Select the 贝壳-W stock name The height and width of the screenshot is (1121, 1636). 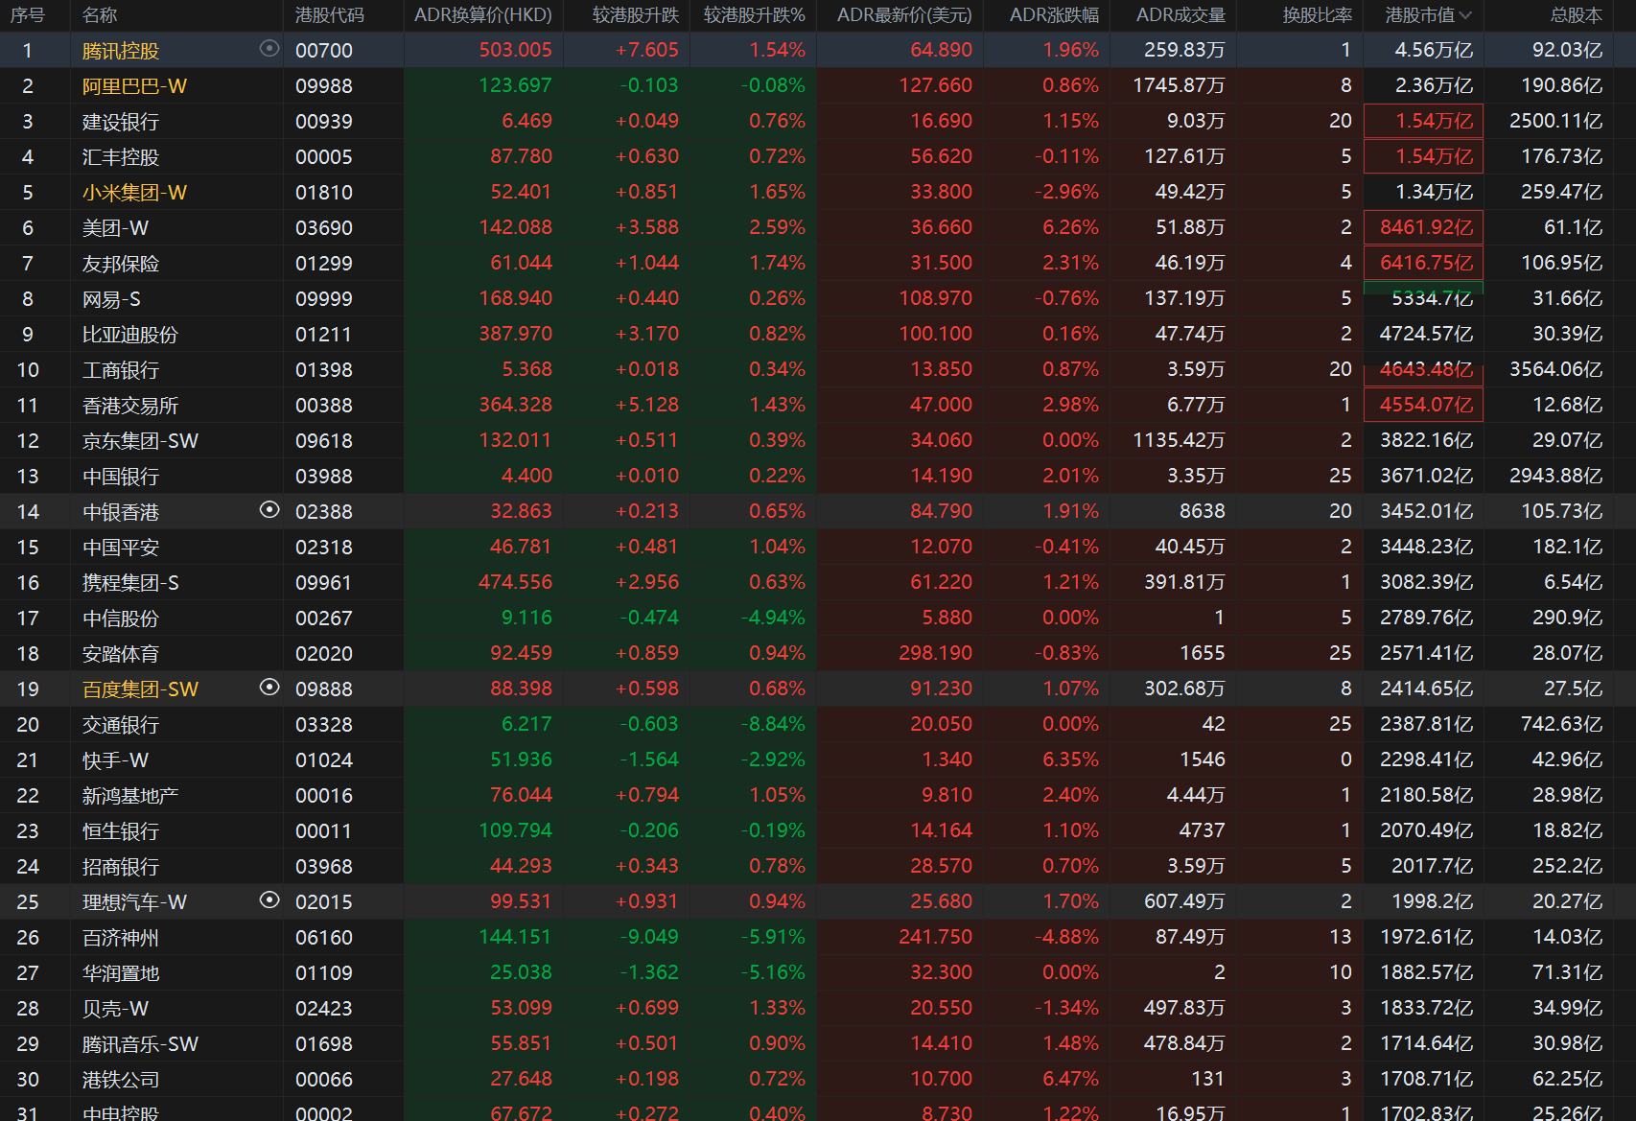point(115,1008)
